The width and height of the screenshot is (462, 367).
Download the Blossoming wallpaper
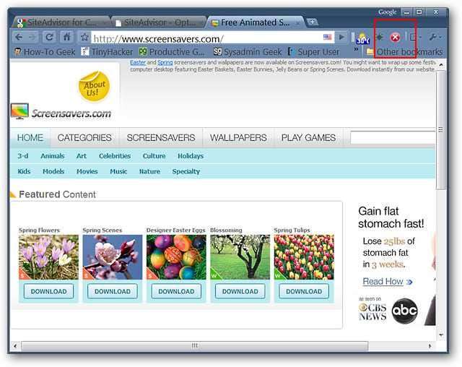tap(240, 291)
